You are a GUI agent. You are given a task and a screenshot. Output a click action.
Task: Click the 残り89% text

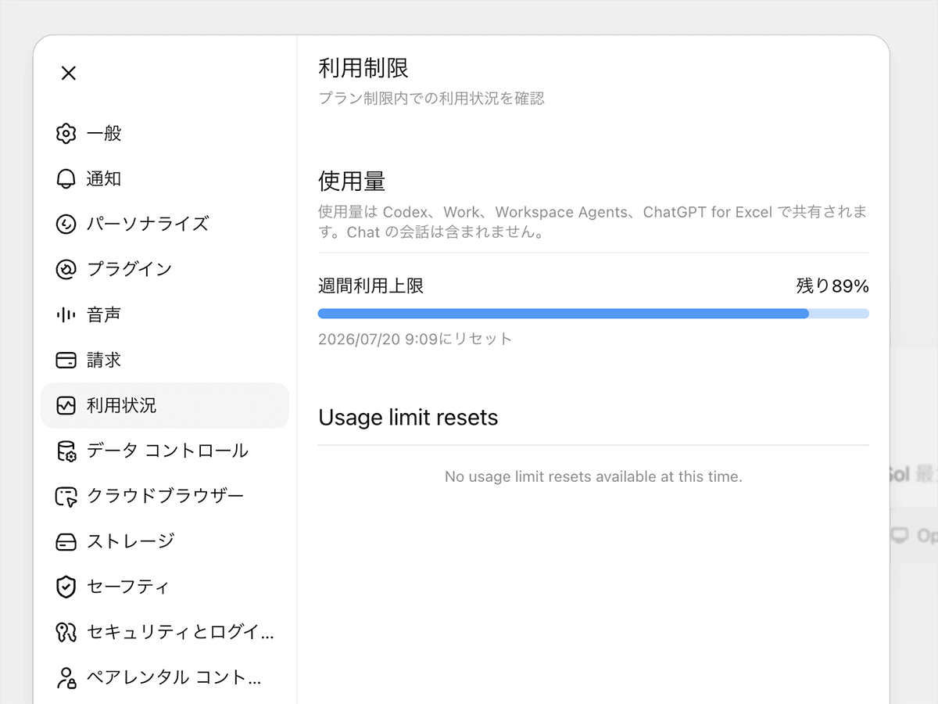832,286
